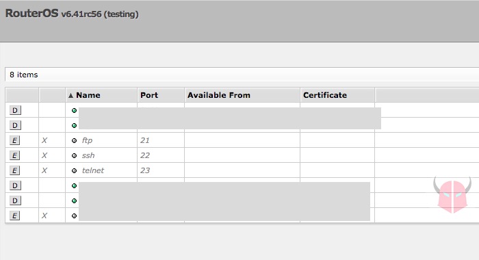This screenshot has width=479, height=260.
Task: Click the E button on last row
Action: (x=14, y=216)
